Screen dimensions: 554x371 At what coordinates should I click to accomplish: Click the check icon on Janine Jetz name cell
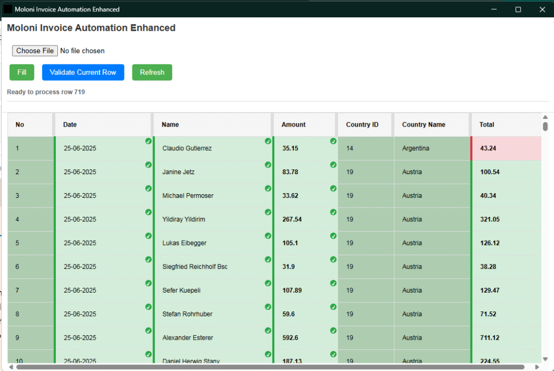coord(268,164)
